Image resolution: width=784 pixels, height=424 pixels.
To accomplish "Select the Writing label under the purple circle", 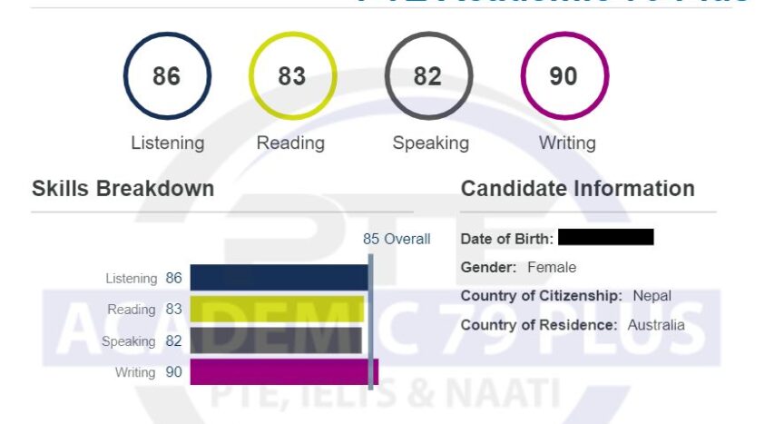I will pos(567,143).
